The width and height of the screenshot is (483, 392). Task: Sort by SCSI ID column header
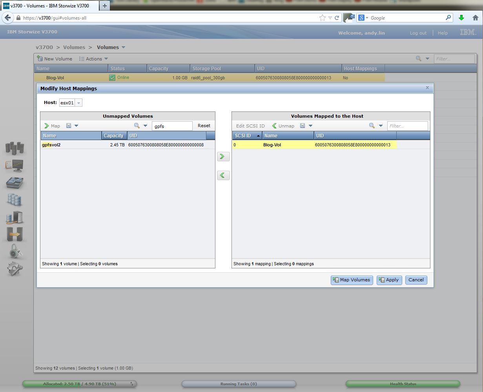(247, 136)
